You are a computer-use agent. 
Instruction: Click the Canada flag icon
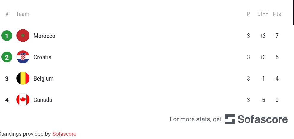tap(23, 100)
